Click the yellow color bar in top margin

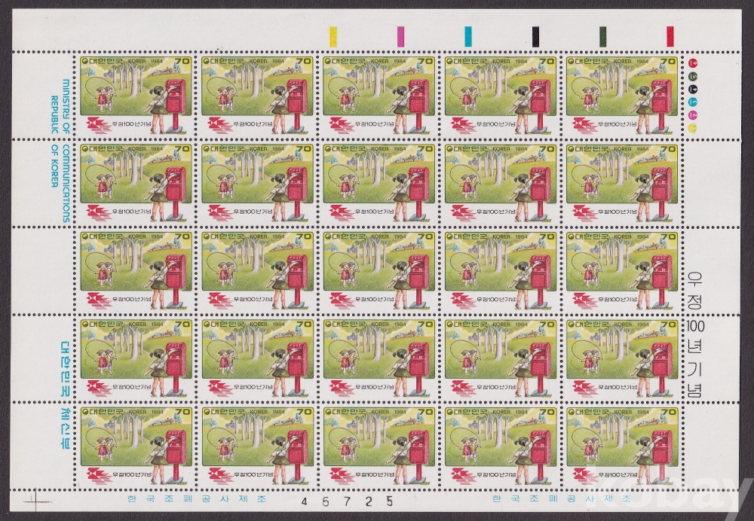click(332, 35)
